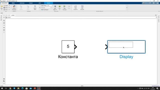Click the Help icon in quick access

(x=154, y=3)
